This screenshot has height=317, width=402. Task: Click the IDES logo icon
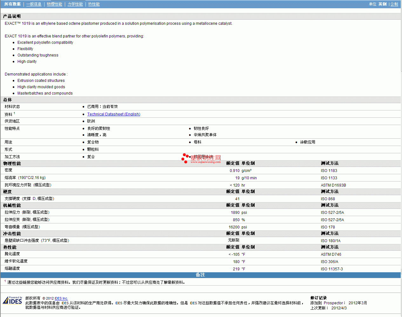point(13,300)
